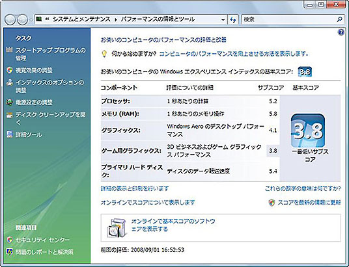Expand the address bar history dropdown arrow
The width and height of the screenshot is (349, 267).
(x=223, y=19)
